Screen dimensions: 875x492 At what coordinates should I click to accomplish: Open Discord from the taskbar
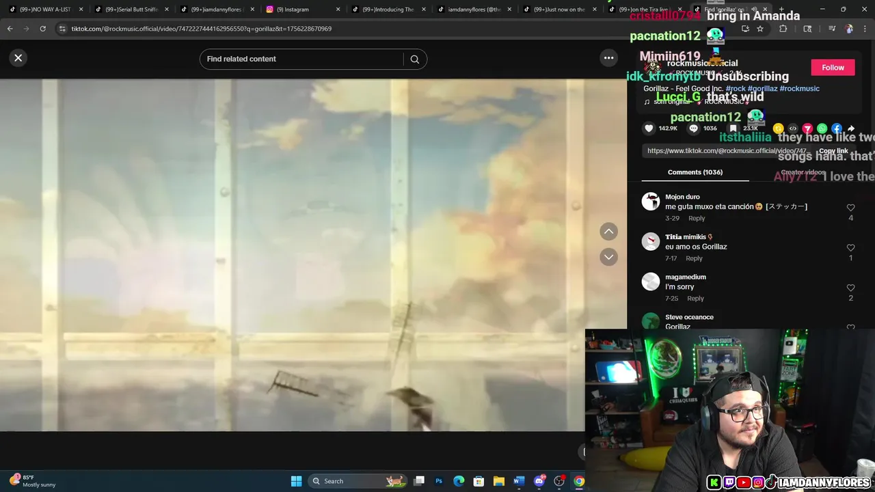(539, 481)
